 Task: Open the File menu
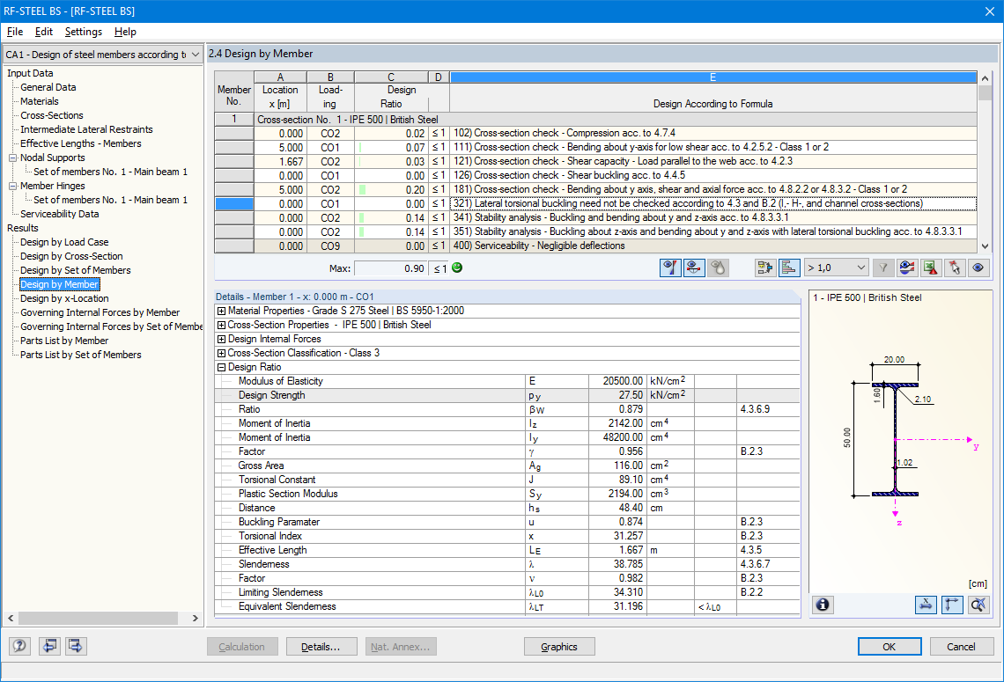[x=15, y=32]
